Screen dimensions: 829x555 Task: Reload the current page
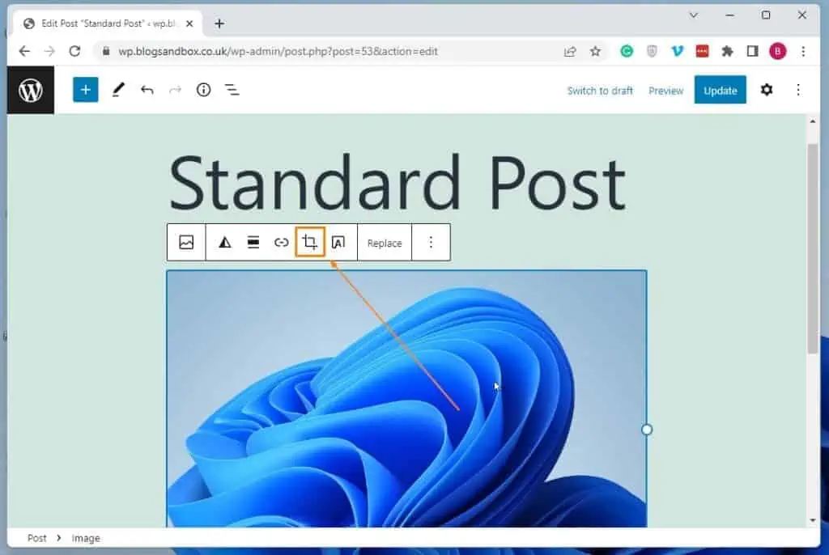(x=74, y=51)
